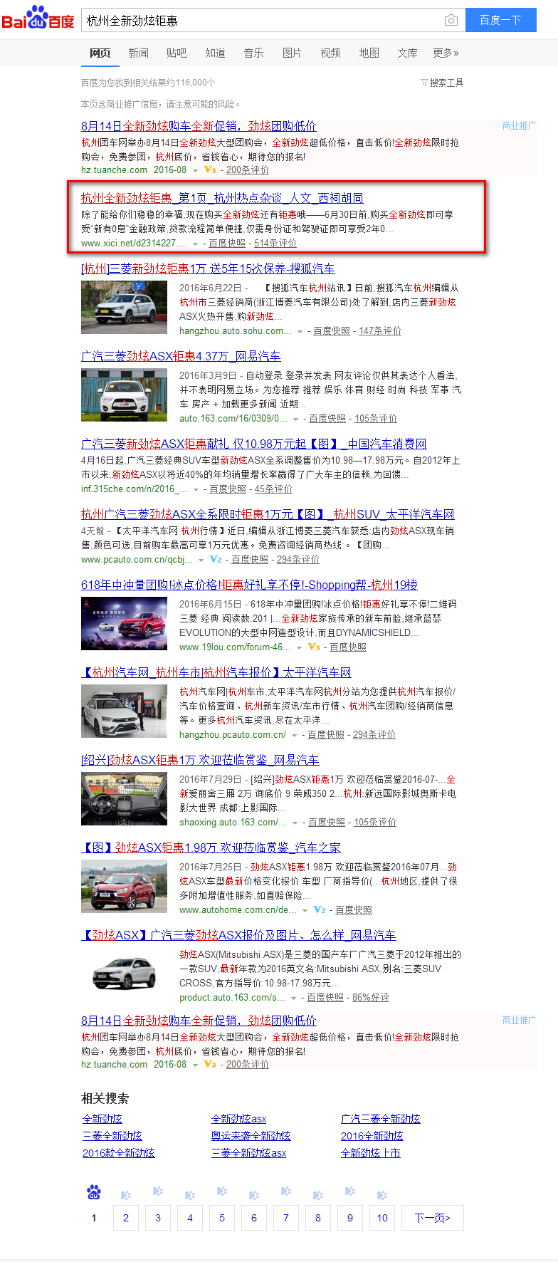This screenshot has height=1262, width=558.
Task: Switch to 图片 tab
Action: tap(292, 53)
